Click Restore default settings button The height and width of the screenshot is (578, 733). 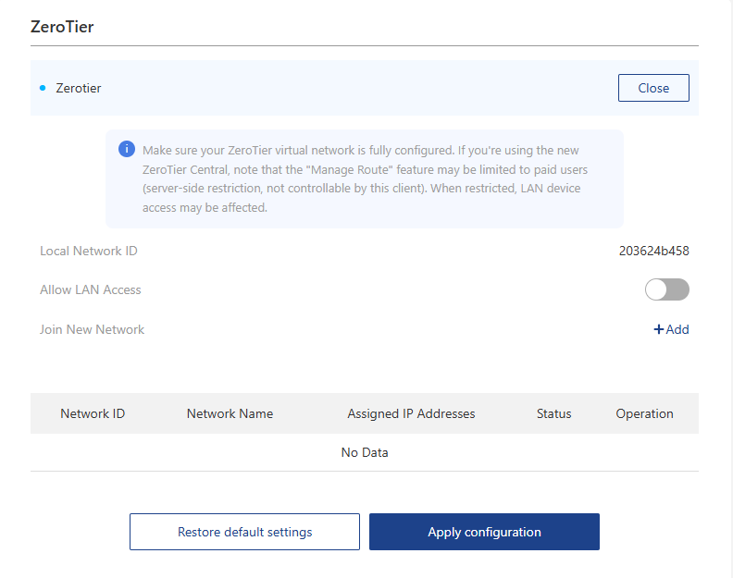[244, 532]
